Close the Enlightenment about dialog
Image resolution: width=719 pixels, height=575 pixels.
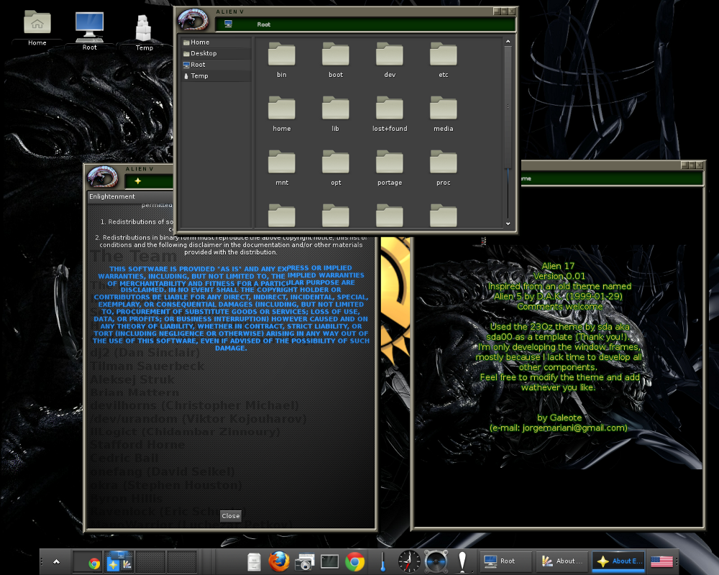point(231,516)
